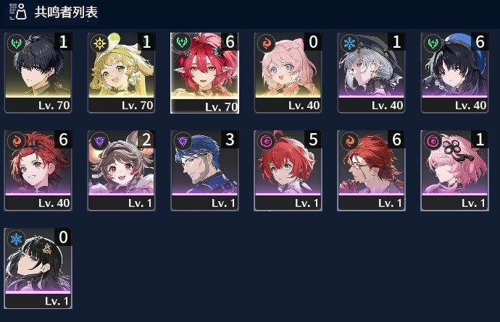
Task: Select the blonde Lv. 70 spectro resonator
Action: point(121,72)
